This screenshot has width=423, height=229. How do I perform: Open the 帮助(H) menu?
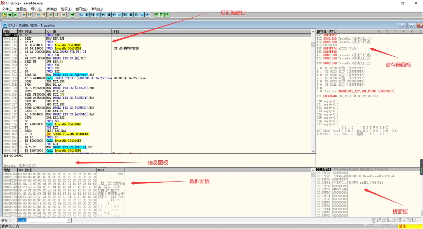coord(97,9)
